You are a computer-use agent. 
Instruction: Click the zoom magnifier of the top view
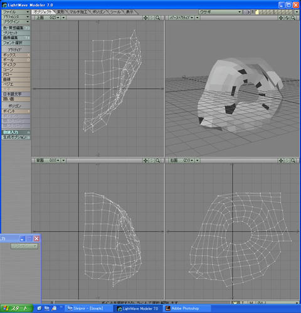point(158,18)
